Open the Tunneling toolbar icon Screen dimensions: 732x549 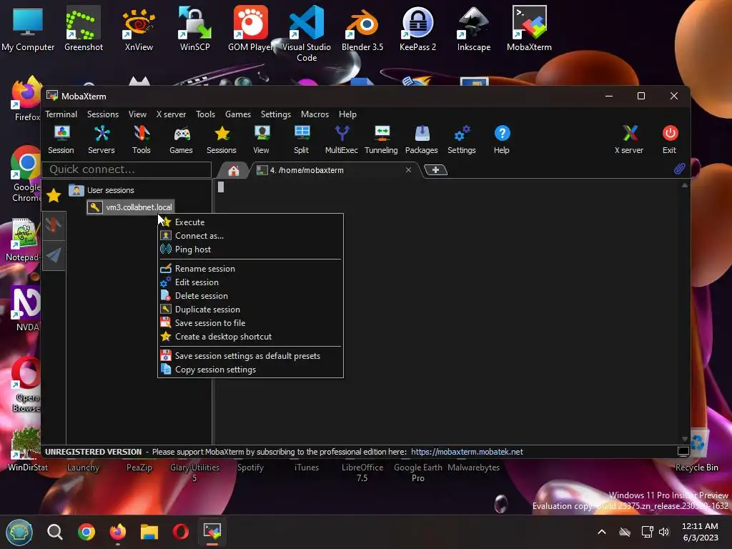382,139
